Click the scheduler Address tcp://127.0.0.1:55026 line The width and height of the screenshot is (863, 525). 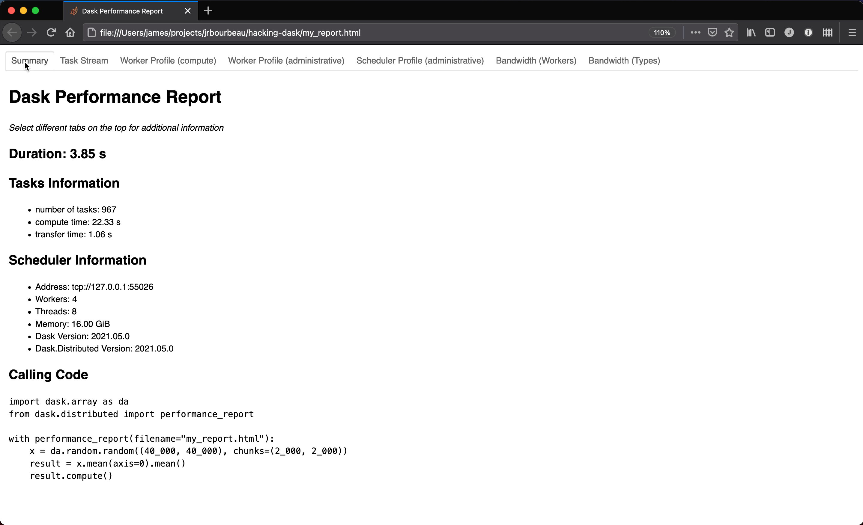point(94,287)
